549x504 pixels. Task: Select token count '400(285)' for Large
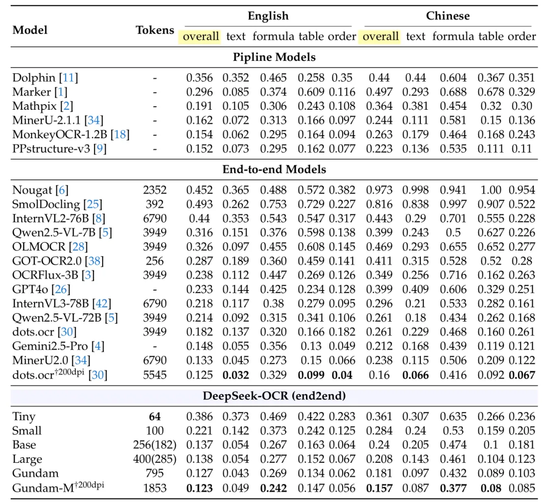pos(155,459)
